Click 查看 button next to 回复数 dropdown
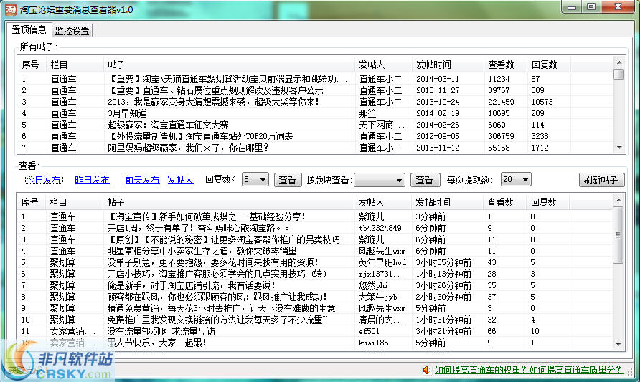Image resolution: width=640 pixels, height=382 pixels. pyautogui.click(x=287, y=180)
